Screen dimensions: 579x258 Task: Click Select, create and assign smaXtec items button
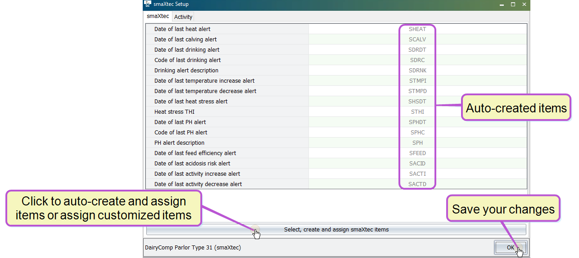pyautogui.click(x=336, y=229)
